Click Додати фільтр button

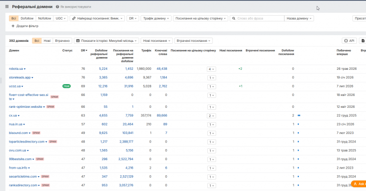pos(25,26)
